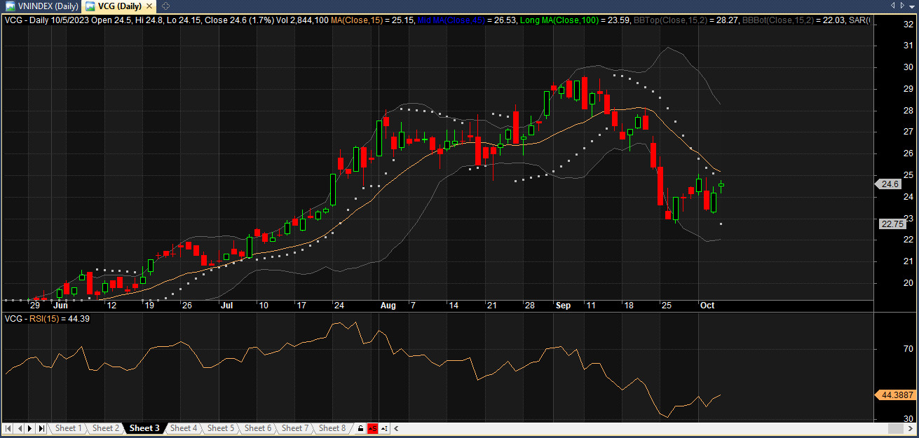This screenshot has height=438, width=919.
Task: Click the new chart tab plus icon
Action: point(165,6)
